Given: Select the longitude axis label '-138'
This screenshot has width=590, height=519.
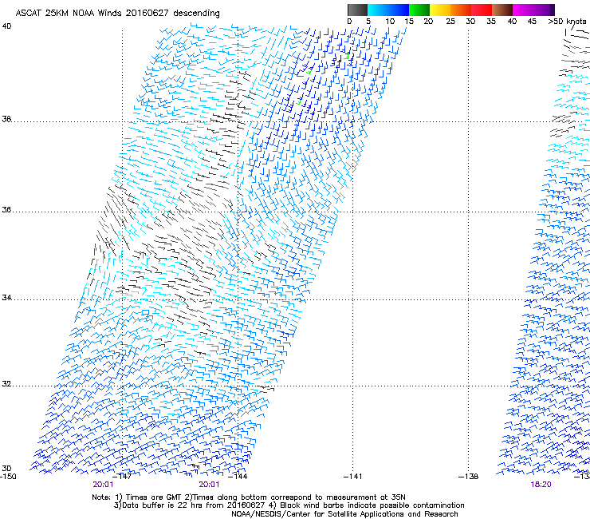Looking at the screenshot, I should [x=469, y=477].
